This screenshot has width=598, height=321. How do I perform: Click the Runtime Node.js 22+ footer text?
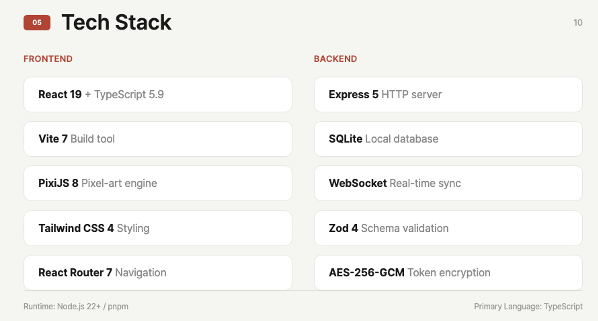pyautogui.click(x=76, y=306)
